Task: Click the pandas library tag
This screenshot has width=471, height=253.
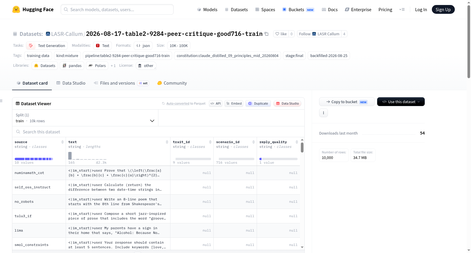Action: [72, 66]
